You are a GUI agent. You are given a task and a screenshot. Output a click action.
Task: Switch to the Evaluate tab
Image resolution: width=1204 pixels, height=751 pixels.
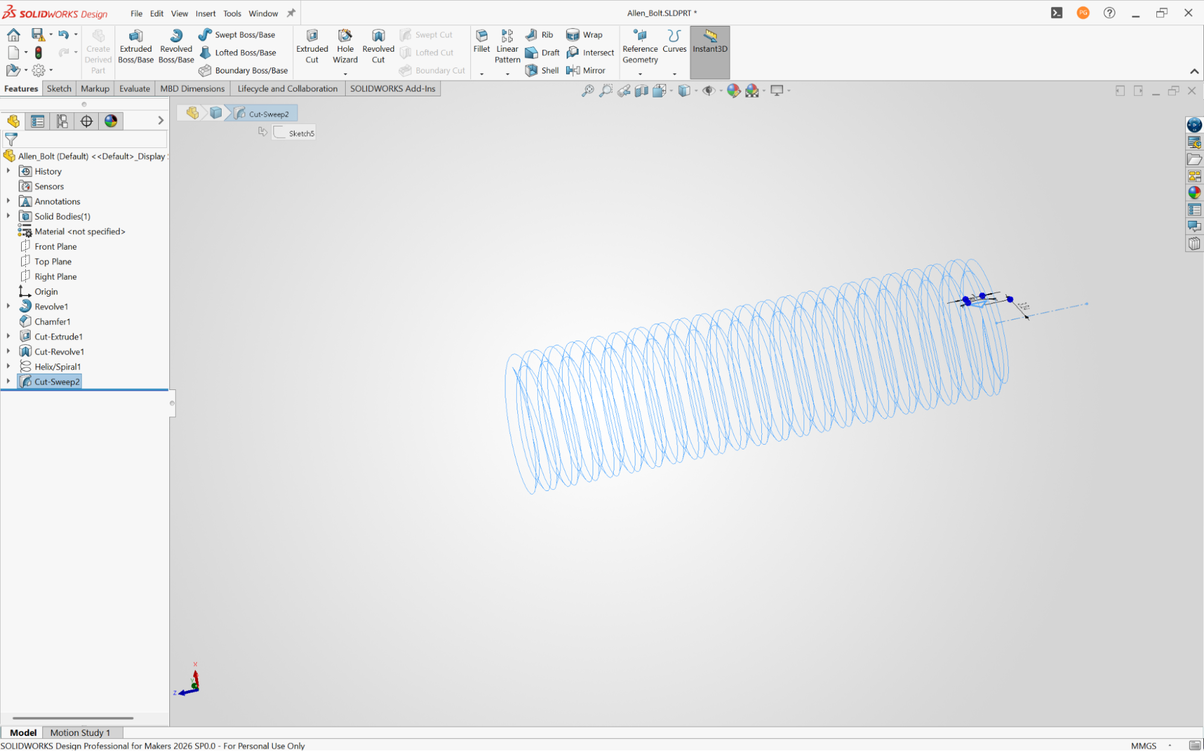point(134,88)
